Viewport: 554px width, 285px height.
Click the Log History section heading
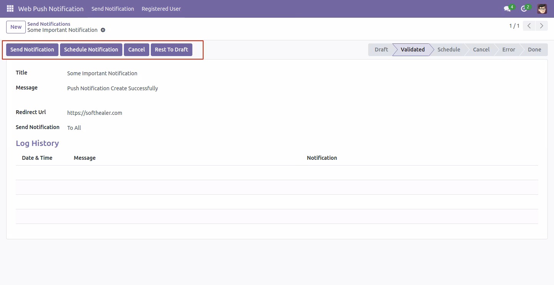(x=37, y=143)
